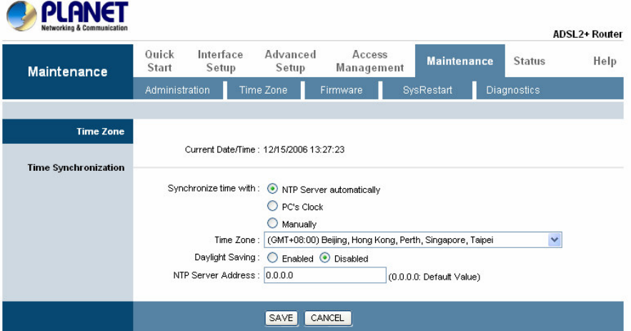Image resolution: width=631 pixels, height=331 pixels.
Task: Open the Help tab
Action: click(605, 61)
